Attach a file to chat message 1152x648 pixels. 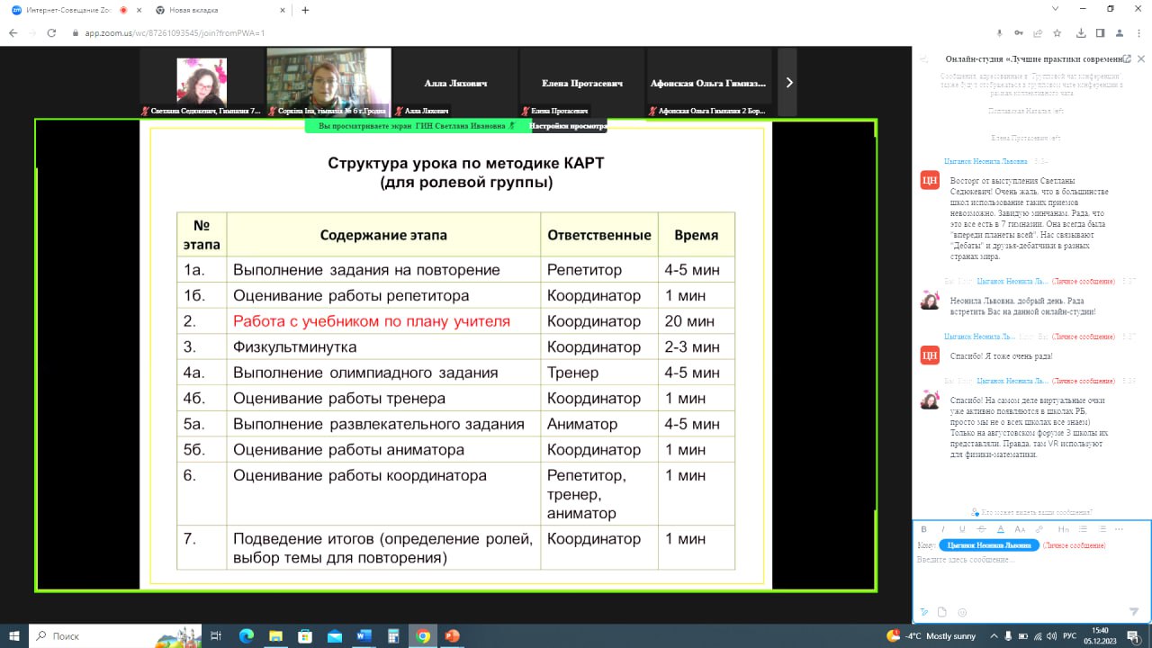pos(942,612)
